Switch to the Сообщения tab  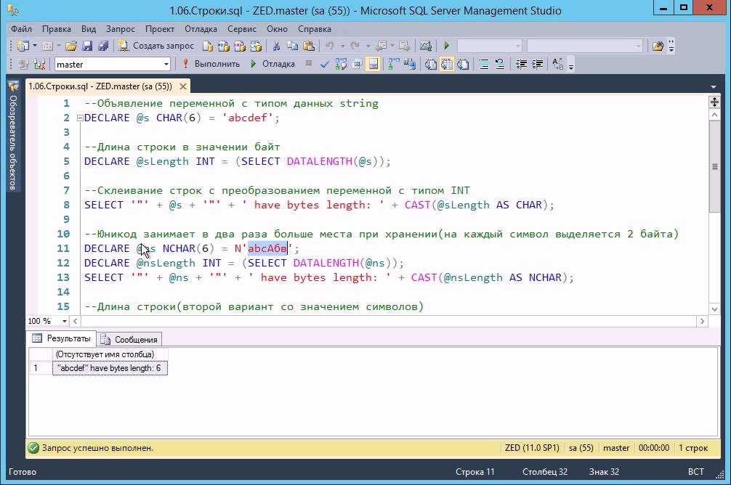tap(130, 339)
